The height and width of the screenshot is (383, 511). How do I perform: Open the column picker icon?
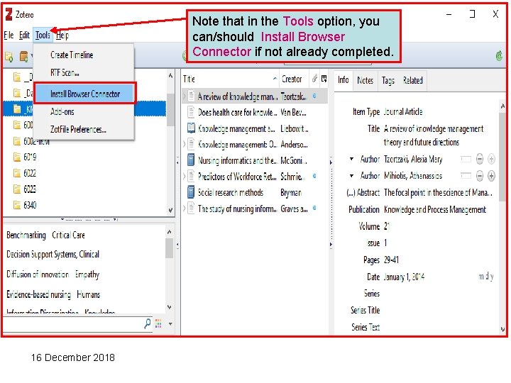(x=324, y=79)
